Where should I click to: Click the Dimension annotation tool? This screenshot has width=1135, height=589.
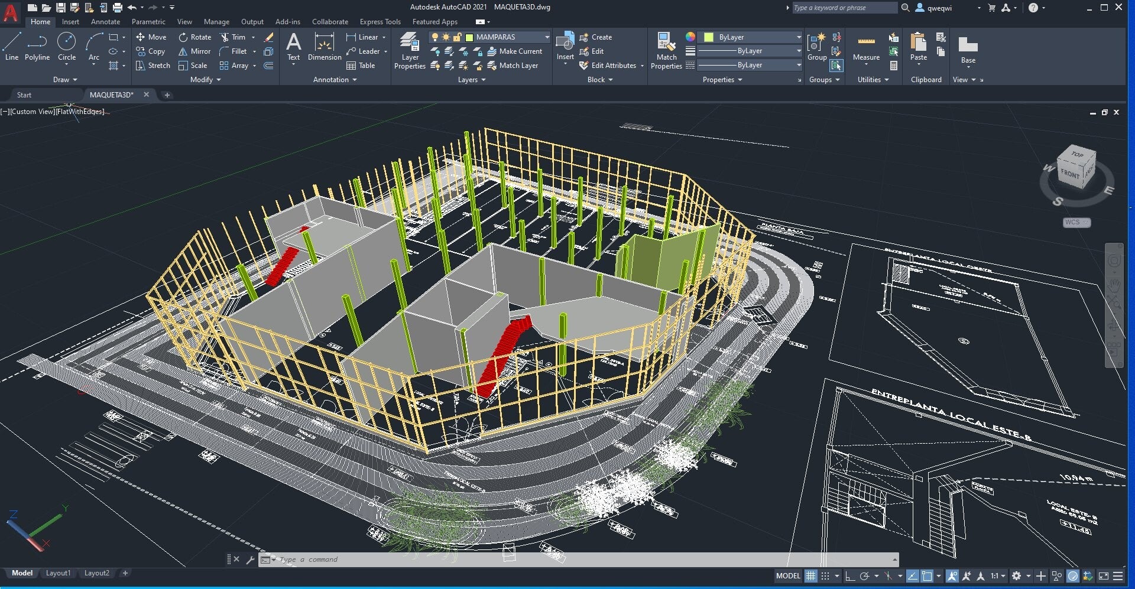click(x=325, y=47)
